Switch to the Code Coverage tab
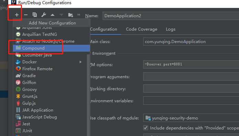The width and height of the screenshot is (239, 136). point(141,29)
